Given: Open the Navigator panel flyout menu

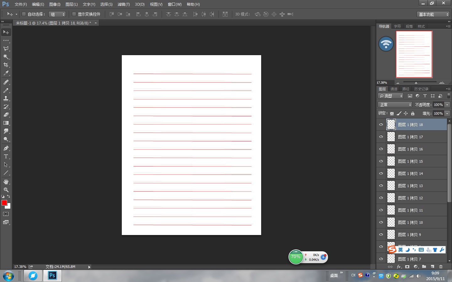Looking at the screenshot, I should tap(448, 26).
